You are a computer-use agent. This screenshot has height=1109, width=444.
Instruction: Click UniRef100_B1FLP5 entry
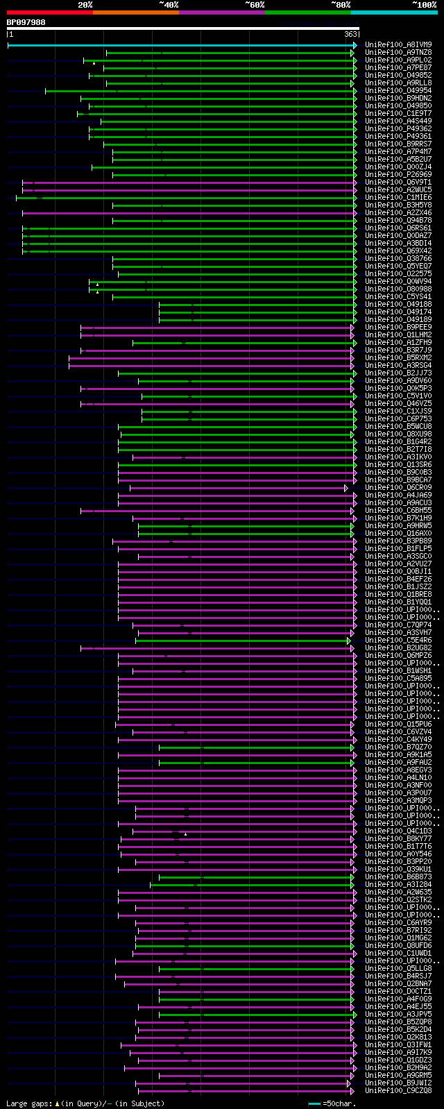tap(398, 549)
